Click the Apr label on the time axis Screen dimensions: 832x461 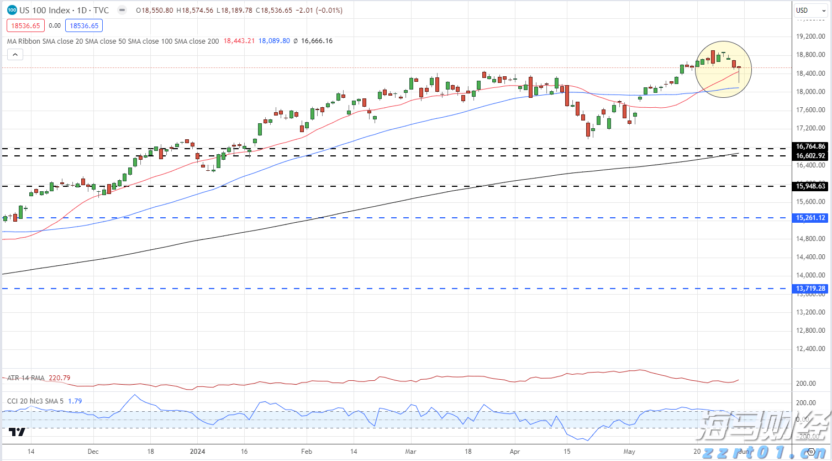click(515, 452)
